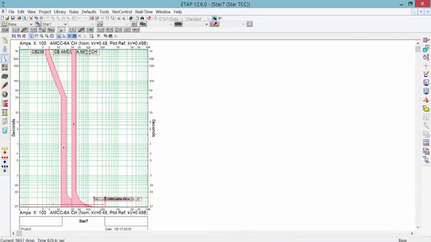The image size is (431, 242).
Task: Click the binoculars Find icon
Action: [x=142, y=18]
